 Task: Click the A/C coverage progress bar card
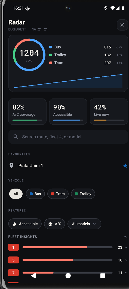pyautogui.click(x=27, y=112)
